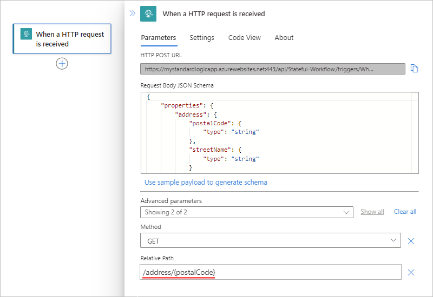Click the Clear all link
This screenshot has height=297, width=433.
coord(405,212)
